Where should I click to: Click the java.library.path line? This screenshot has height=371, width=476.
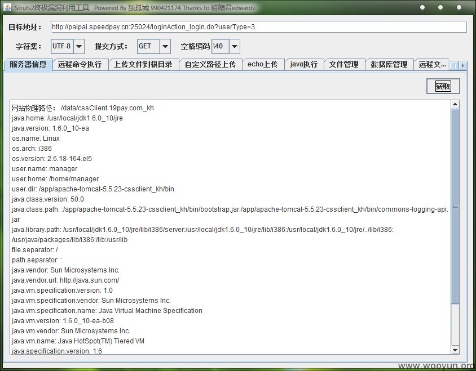[x=202, y=235]
